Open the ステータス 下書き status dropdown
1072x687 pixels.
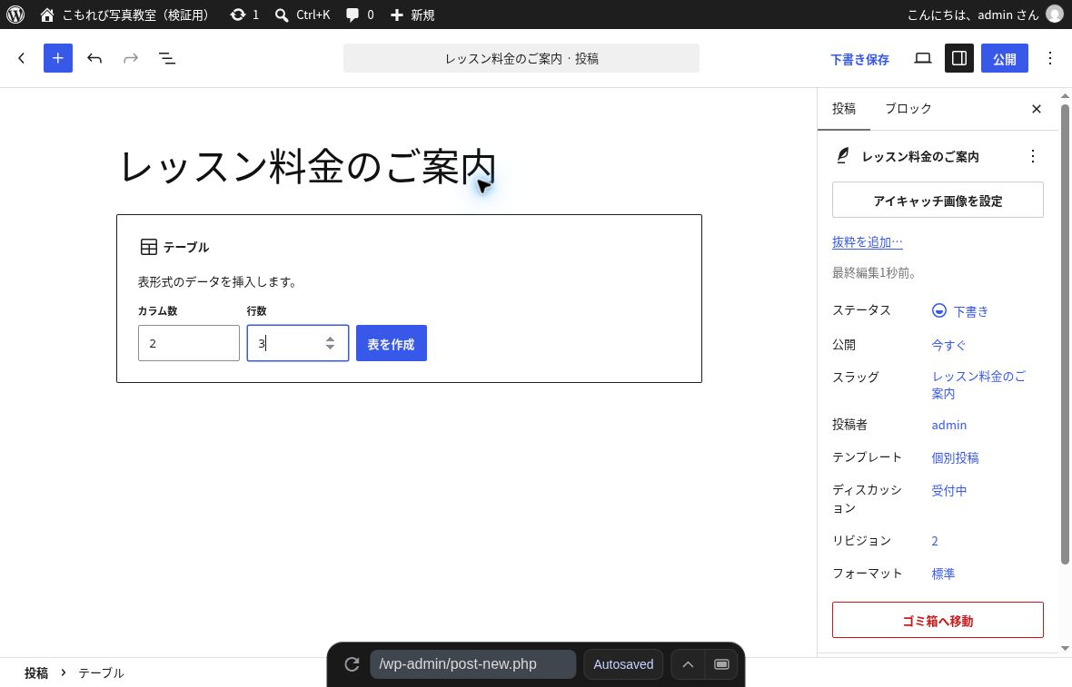pyautogui.click(x=960, y=311)
